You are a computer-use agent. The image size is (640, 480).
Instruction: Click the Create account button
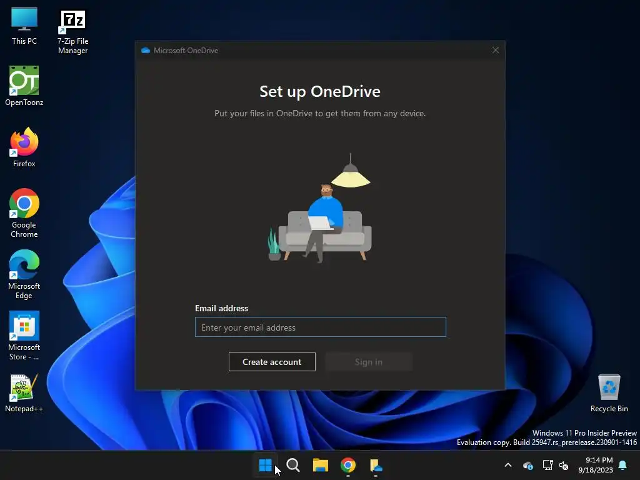272,362
